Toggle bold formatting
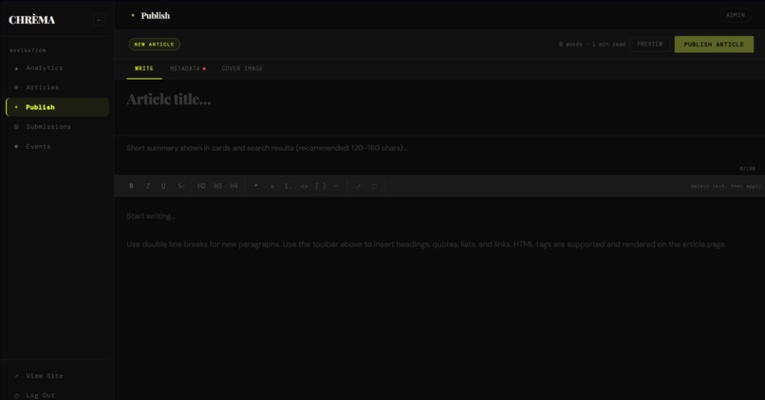Screen dimensions: 765x400 click(131, 186)
